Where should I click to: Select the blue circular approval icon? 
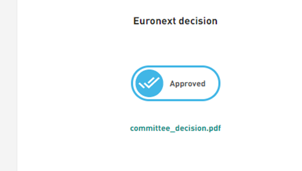coord(149,83)
